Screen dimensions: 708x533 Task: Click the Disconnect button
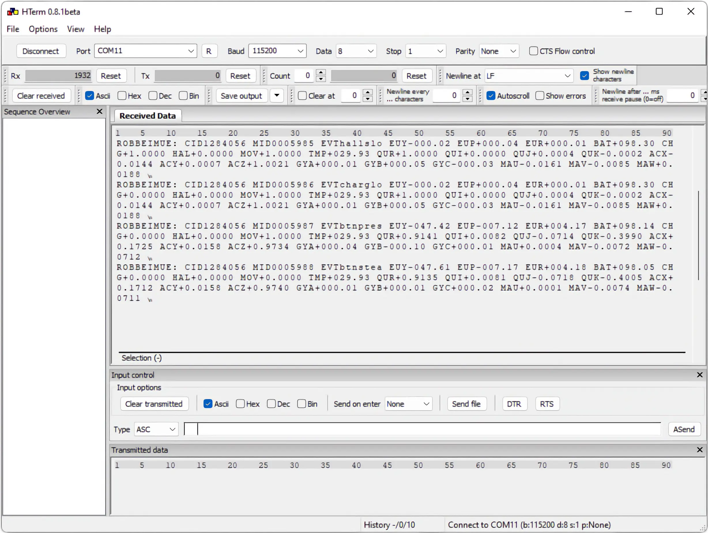(41, 51)
